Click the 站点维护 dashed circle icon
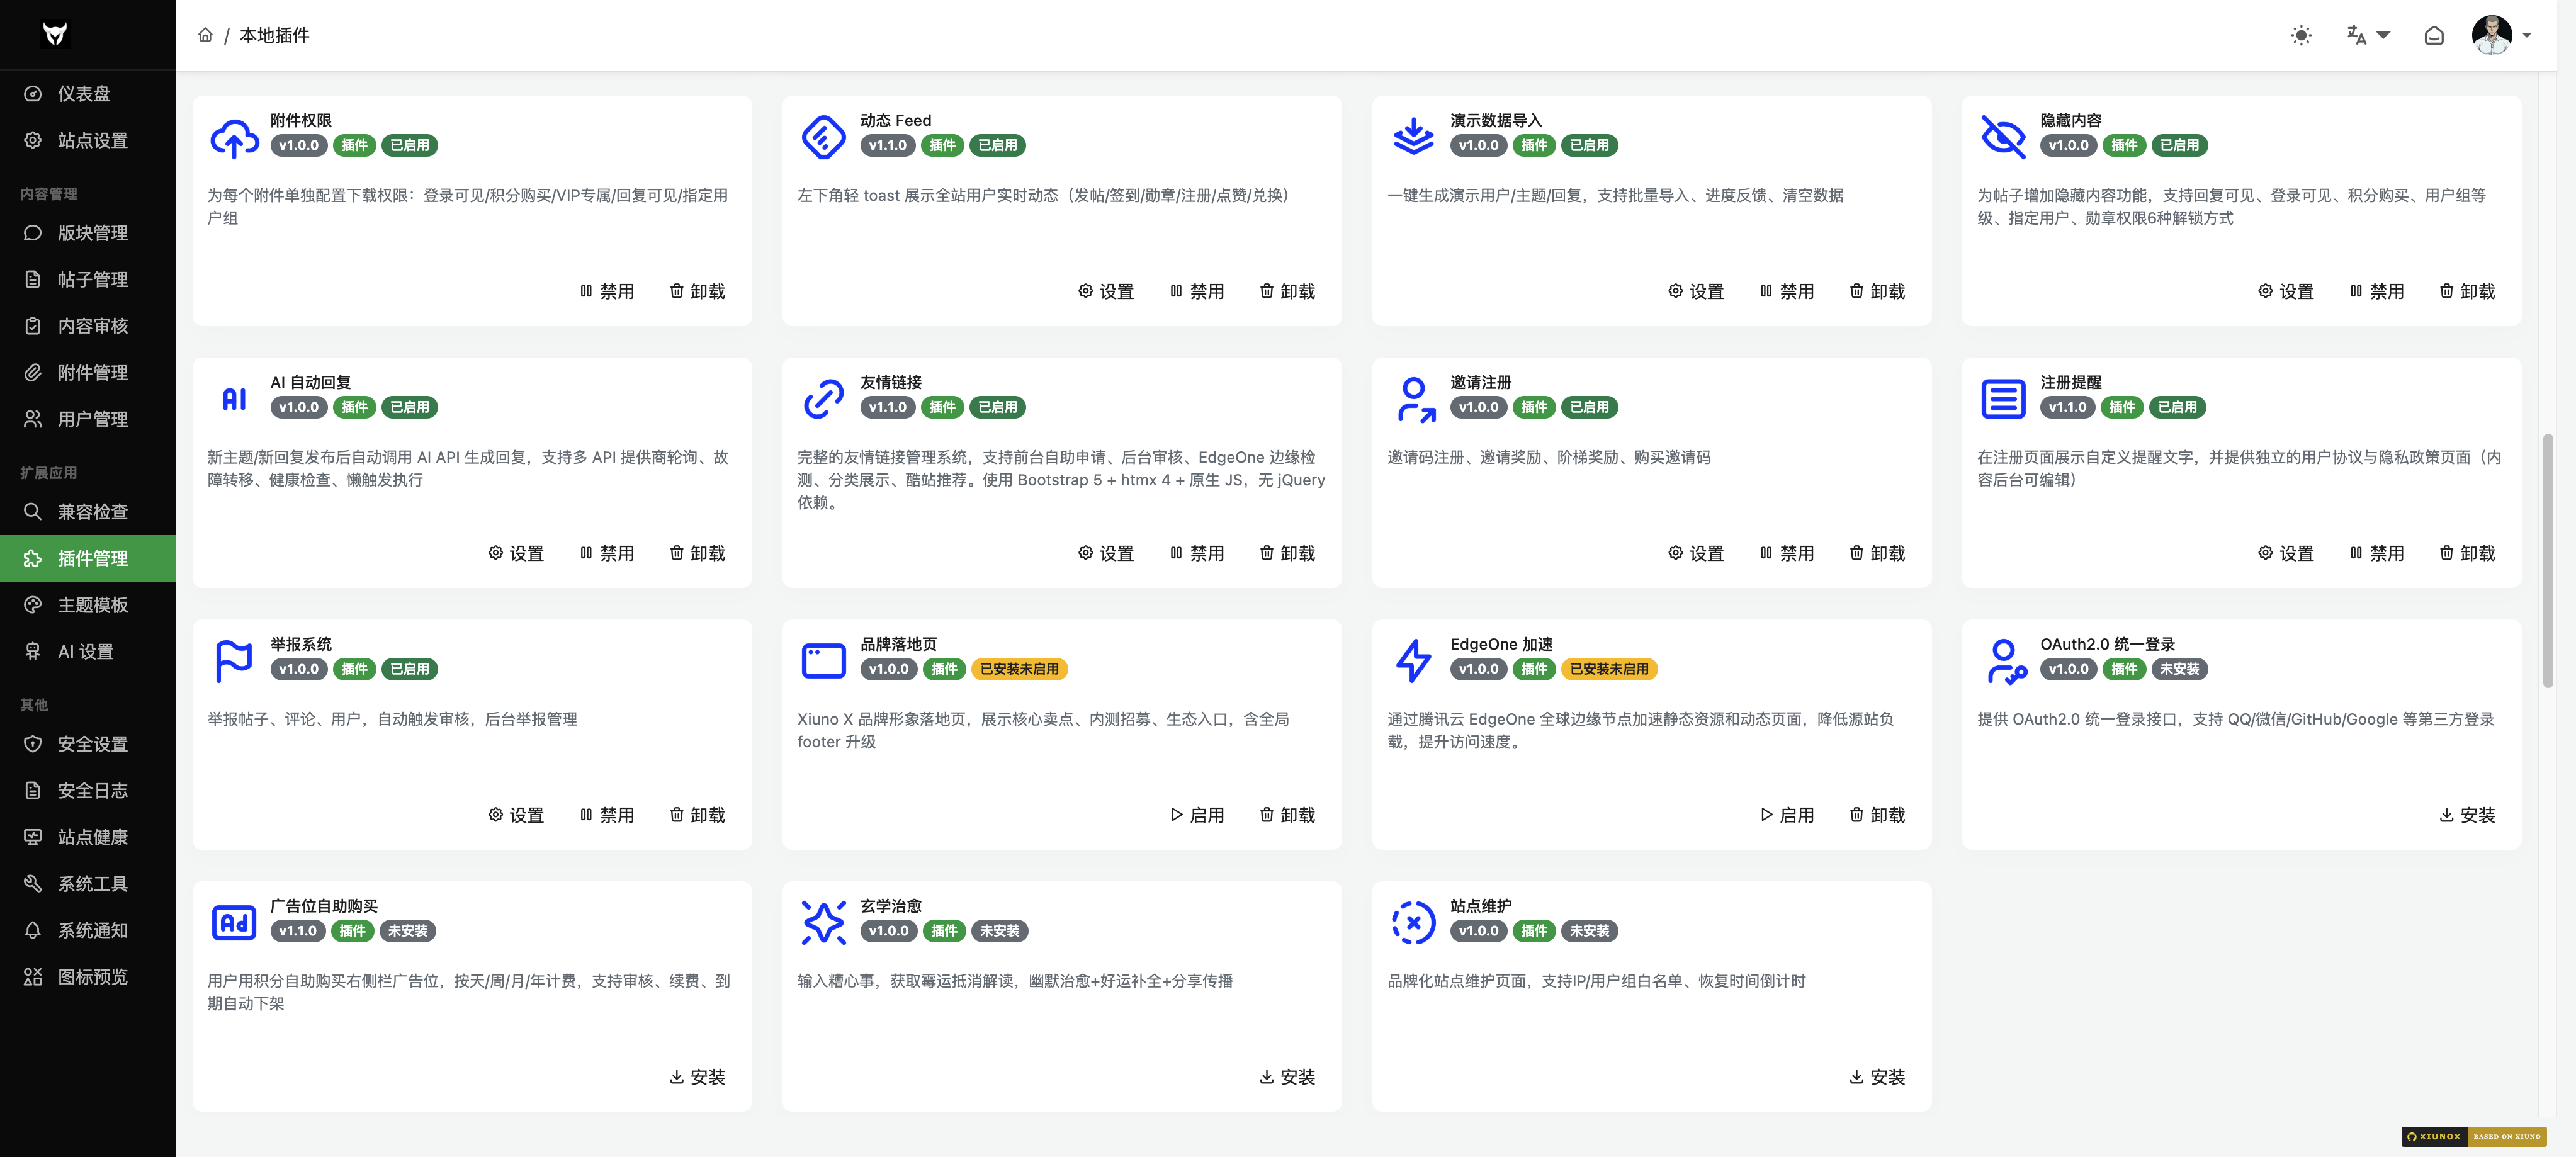 click(x=1414, y=922)
